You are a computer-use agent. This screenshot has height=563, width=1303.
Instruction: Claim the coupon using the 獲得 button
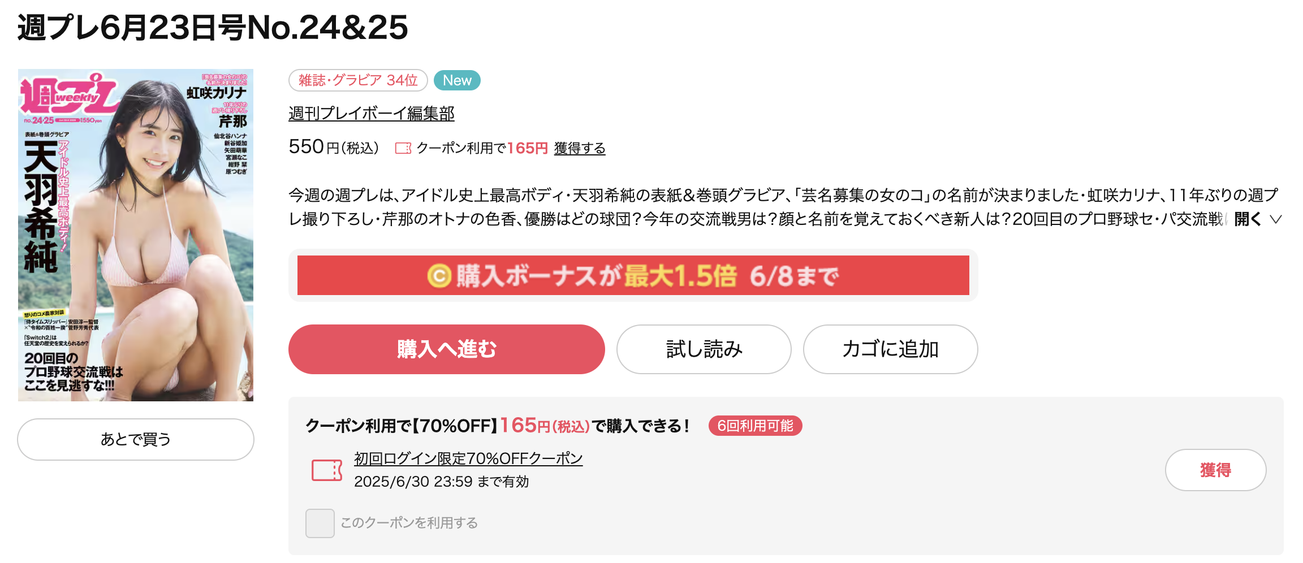pos(1216,470)
